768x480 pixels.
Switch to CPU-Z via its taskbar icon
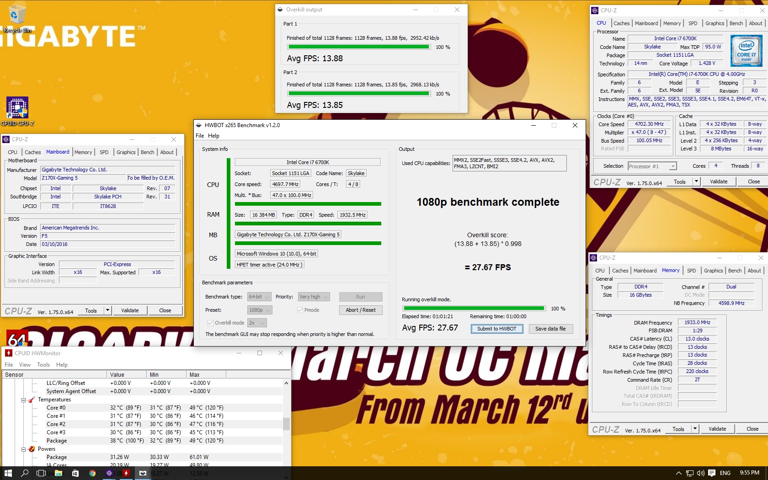point(109,473)
